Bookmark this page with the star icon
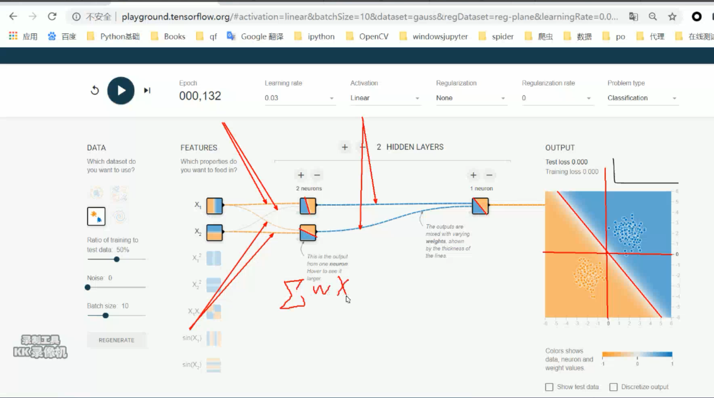Screen dimensions: 714x398 [x=672, y=16]
